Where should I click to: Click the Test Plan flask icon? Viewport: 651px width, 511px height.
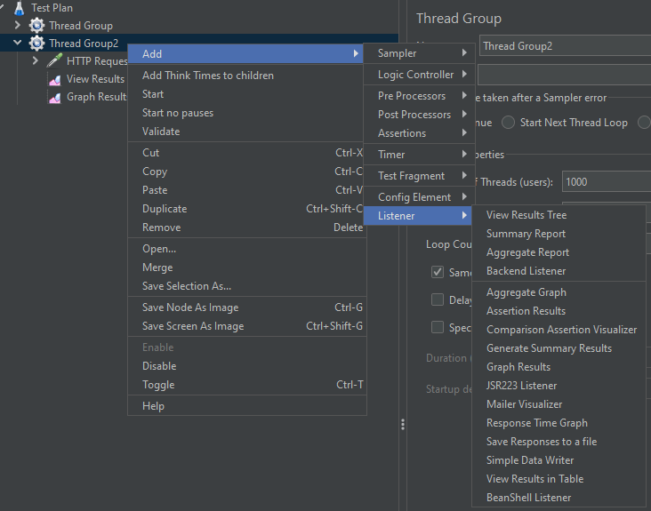[19, 8]
